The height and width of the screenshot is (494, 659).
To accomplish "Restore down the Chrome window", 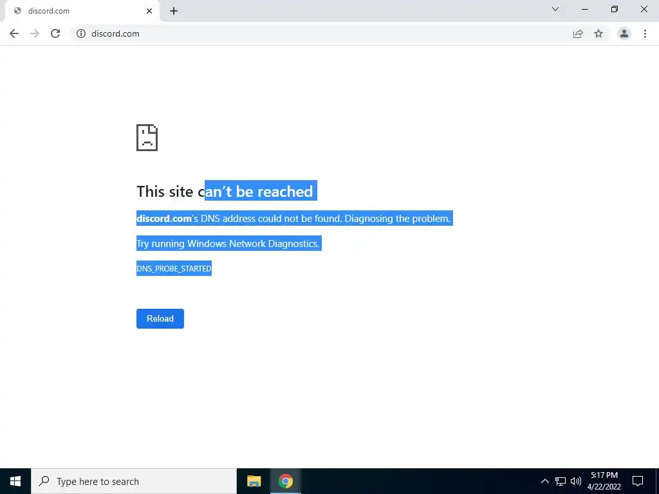I will 615,9.
